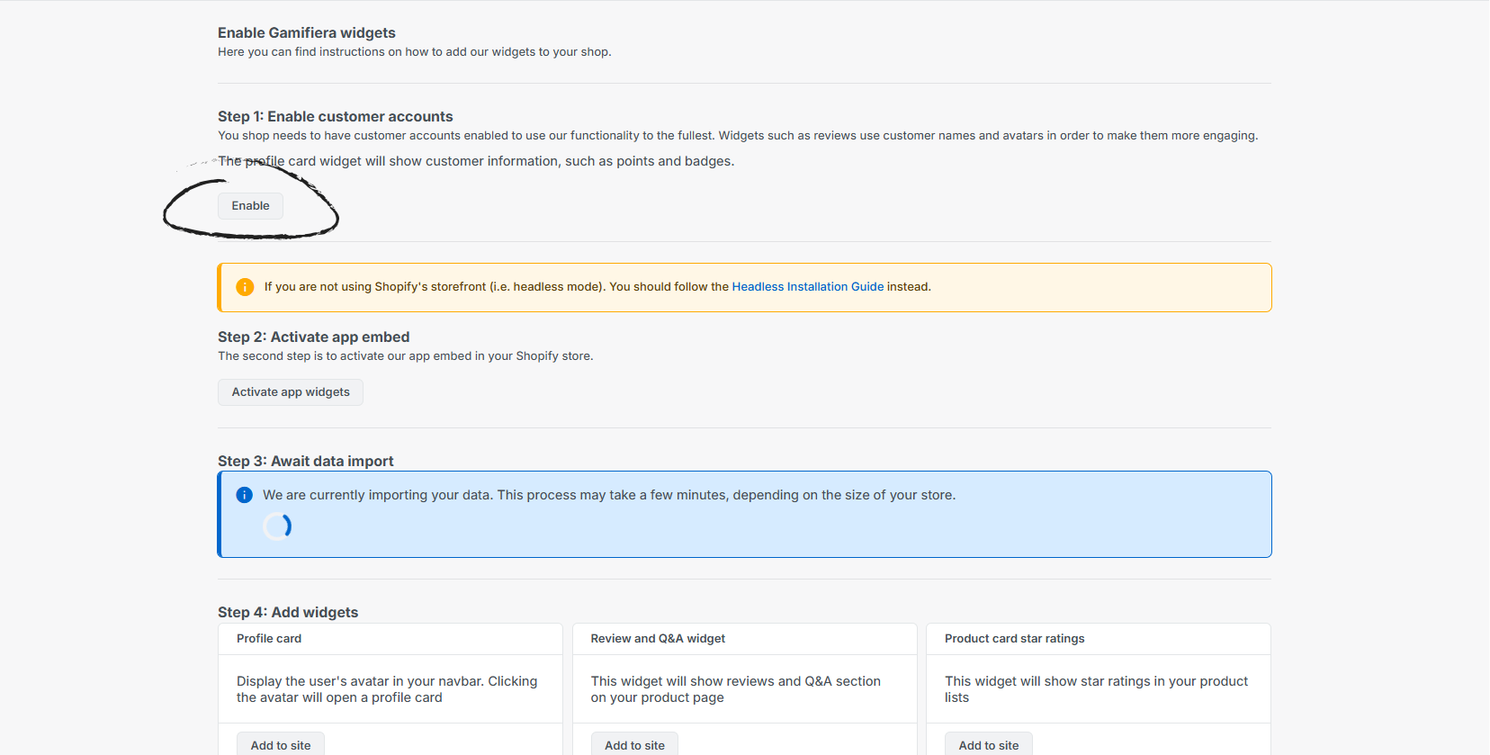Click the loading spinner in import banner
Screen dimensions: 1490x755
pos(277,526)
